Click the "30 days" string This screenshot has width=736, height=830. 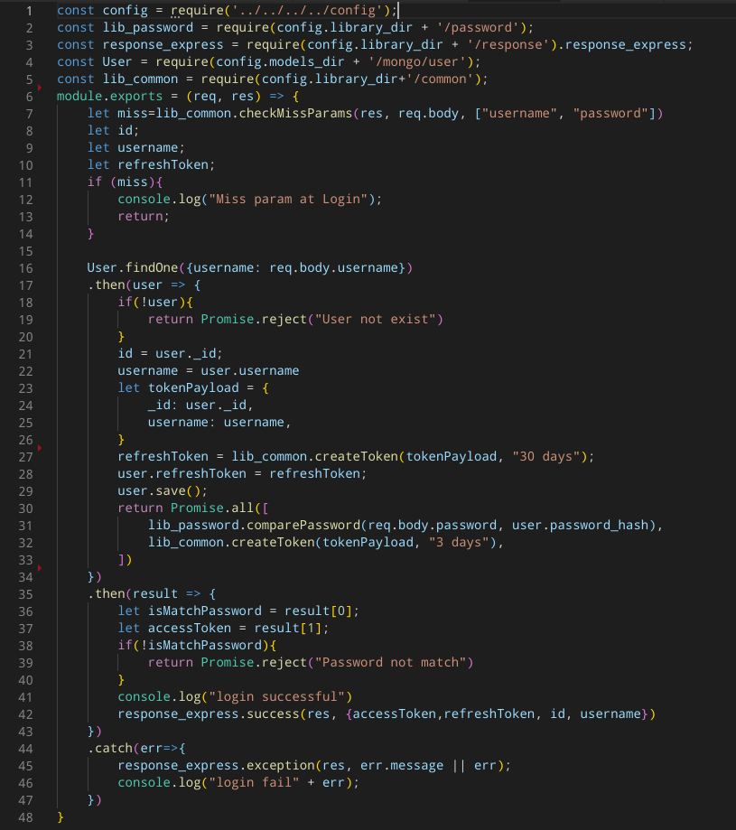click(546, 456)
